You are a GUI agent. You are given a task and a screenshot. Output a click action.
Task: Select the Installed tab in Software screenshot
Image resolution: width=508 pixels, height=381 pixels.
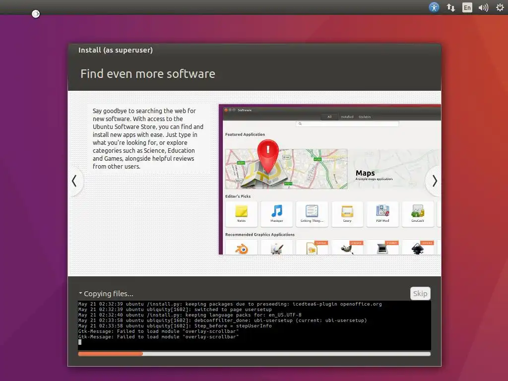coord(347,117)
